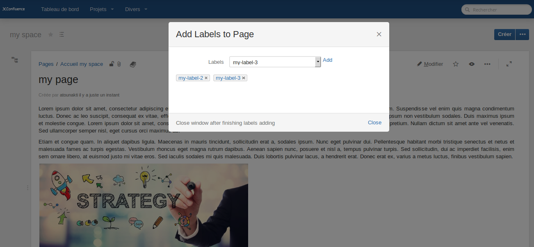Open page tree sidebar icon

(14, 60)
